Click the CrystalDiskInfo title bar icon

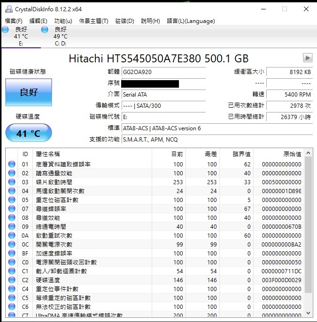[x=9, y=9]
